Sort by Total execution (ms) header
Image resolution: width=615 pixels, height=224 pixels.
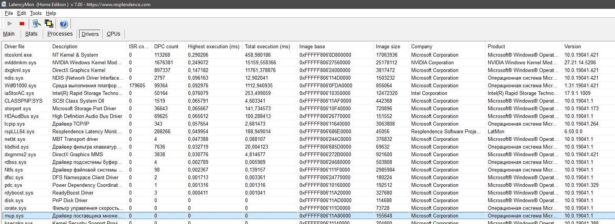pyautogui.click(x=270, y=46)
